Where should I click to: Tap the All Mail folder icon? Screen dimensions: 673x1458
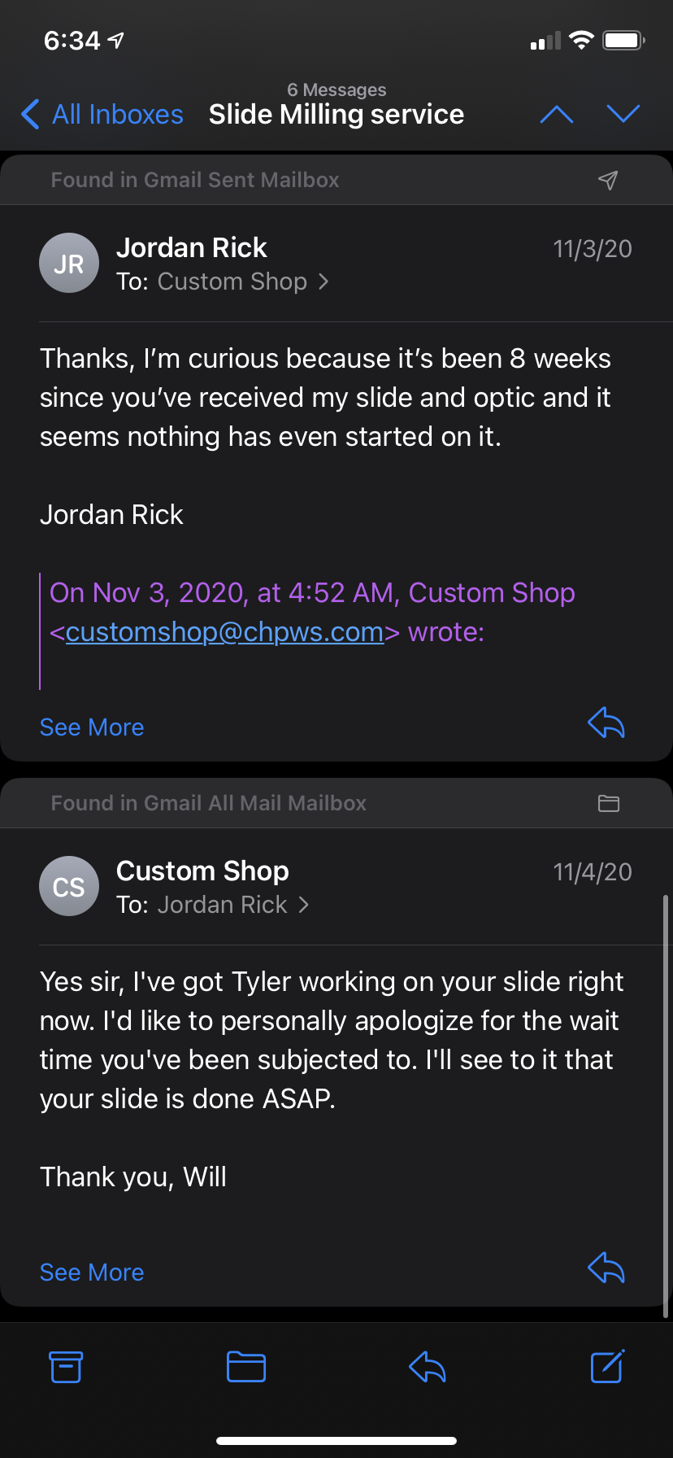[x=609, y=803]
